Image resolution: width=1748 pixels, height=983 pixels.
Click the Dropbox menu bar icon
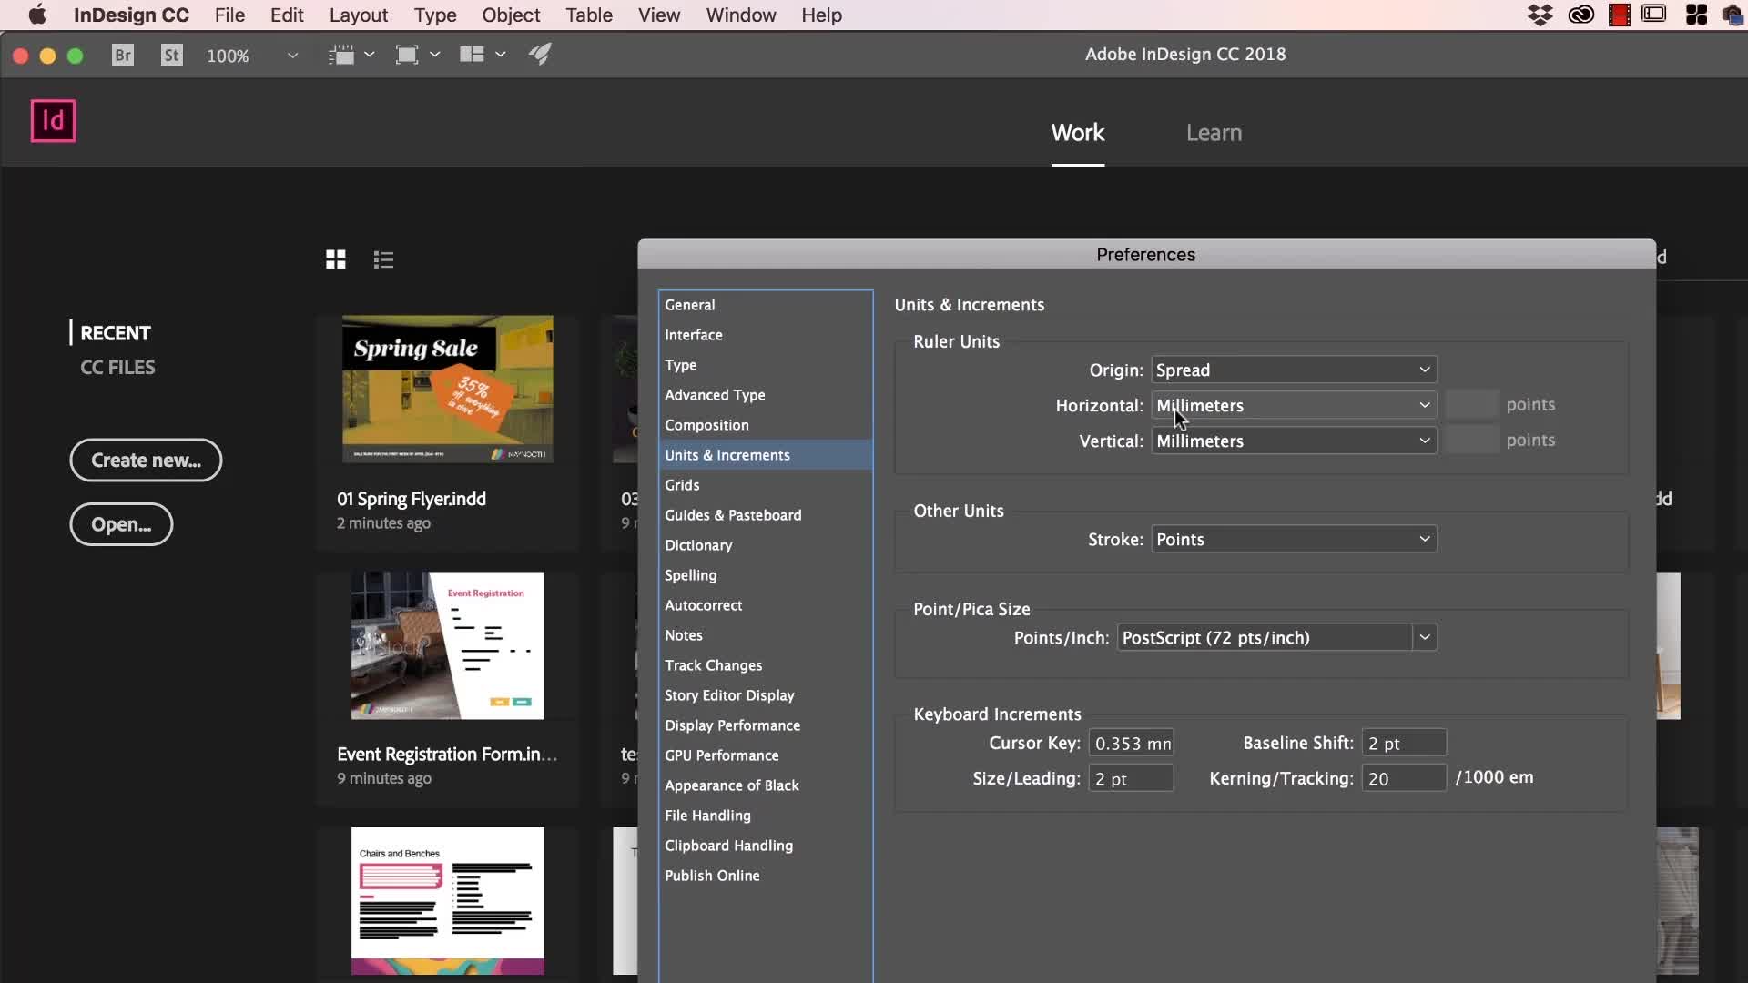[1540, 15]
